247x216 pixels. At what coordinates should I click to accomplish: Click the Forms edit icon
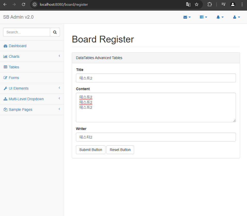(5, 78)
